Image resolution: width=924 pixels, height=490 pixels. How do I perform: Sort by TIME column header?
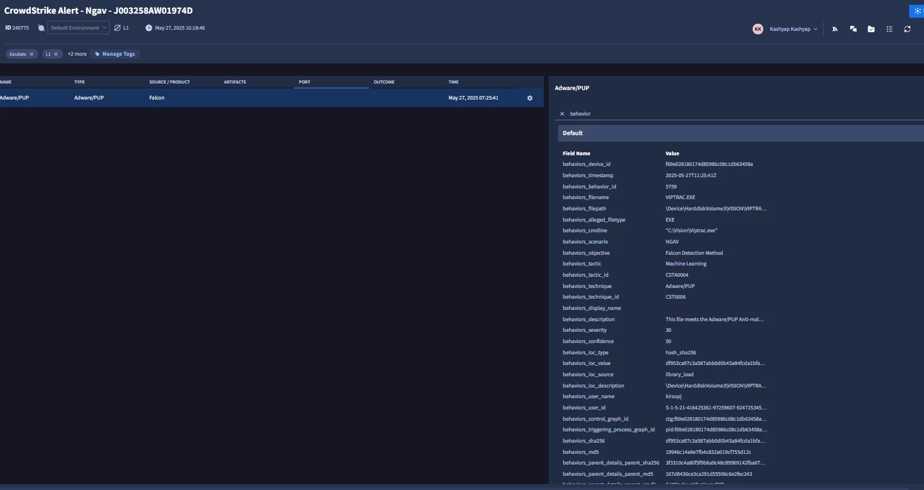[453, 82]
